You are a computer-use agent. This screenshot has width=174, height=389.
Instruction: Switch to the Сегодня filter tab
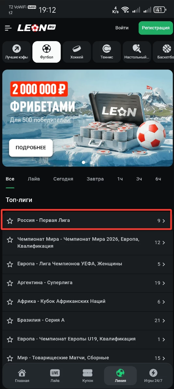point(63,179)
